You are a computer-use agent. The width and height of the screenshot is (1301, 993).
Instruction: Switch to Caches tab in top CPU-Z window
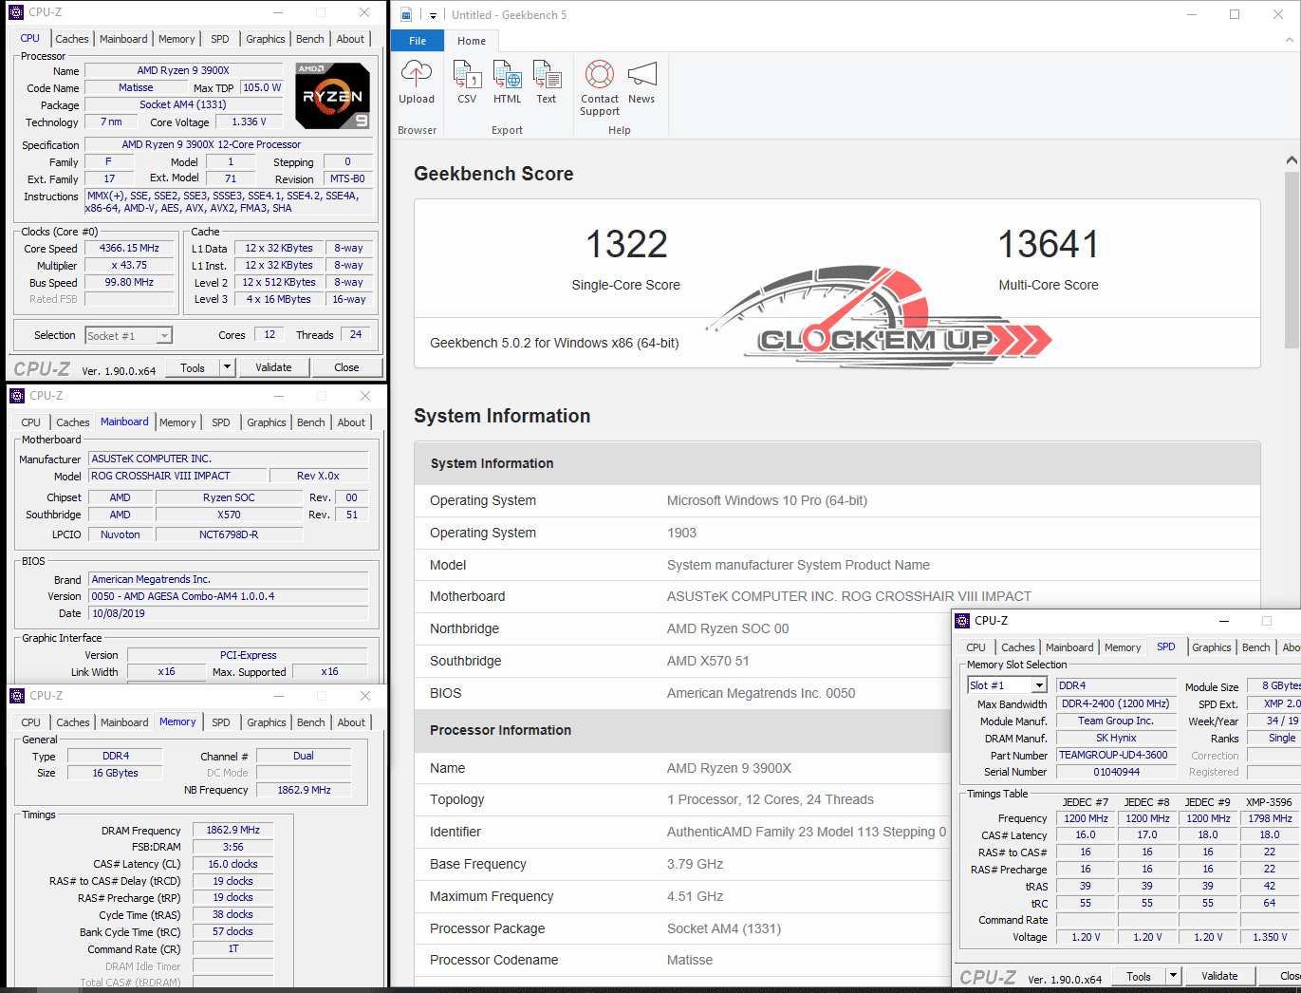72,39
